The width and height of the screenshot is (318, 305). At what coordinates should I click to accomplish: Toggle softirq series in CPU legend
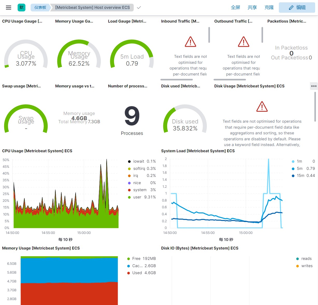[x=142, y=169]
